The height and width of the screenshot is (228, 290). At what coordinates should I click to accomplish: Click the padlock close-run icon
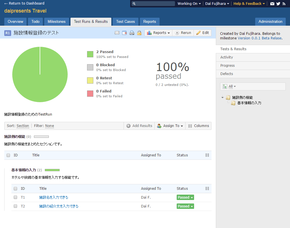click(x=139, y=33)
